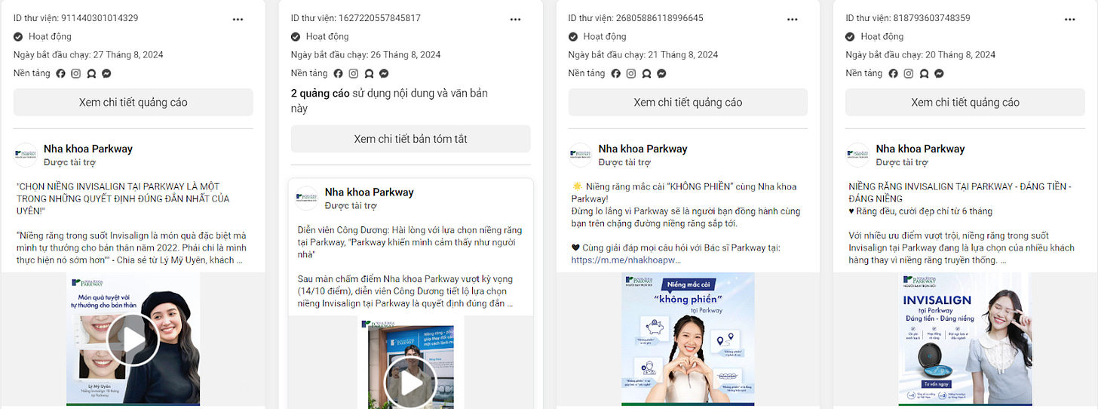Click active status checkmark in ad 26805886118996645
Viewport: 1098px width, 409px height.
click(573, 36)
